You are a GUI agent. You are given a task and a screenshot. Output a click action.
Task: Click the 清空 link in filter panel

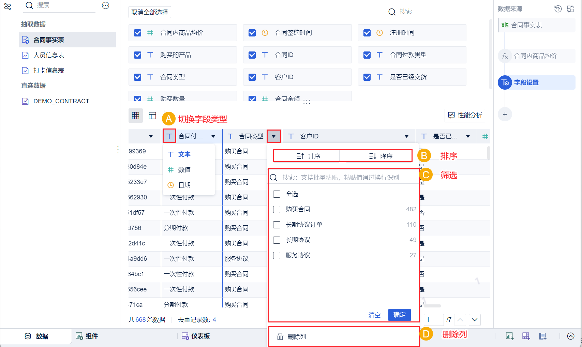click(374, 315)
